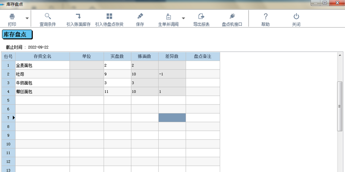Click 引入账面库存 import arrow icon

click(x=78, y=16)
